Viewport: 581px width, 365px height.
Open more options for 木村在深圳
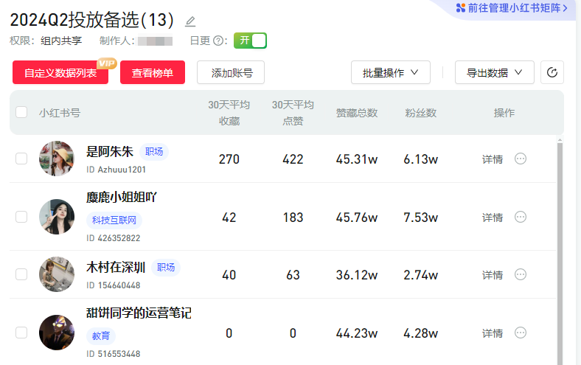[x=521, y=274]
